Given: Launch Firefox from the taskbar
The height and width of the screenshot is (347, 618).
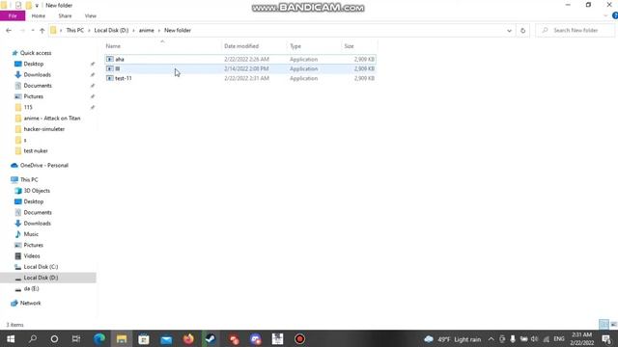Looking at the screenshot, I should tap(188, 338).
